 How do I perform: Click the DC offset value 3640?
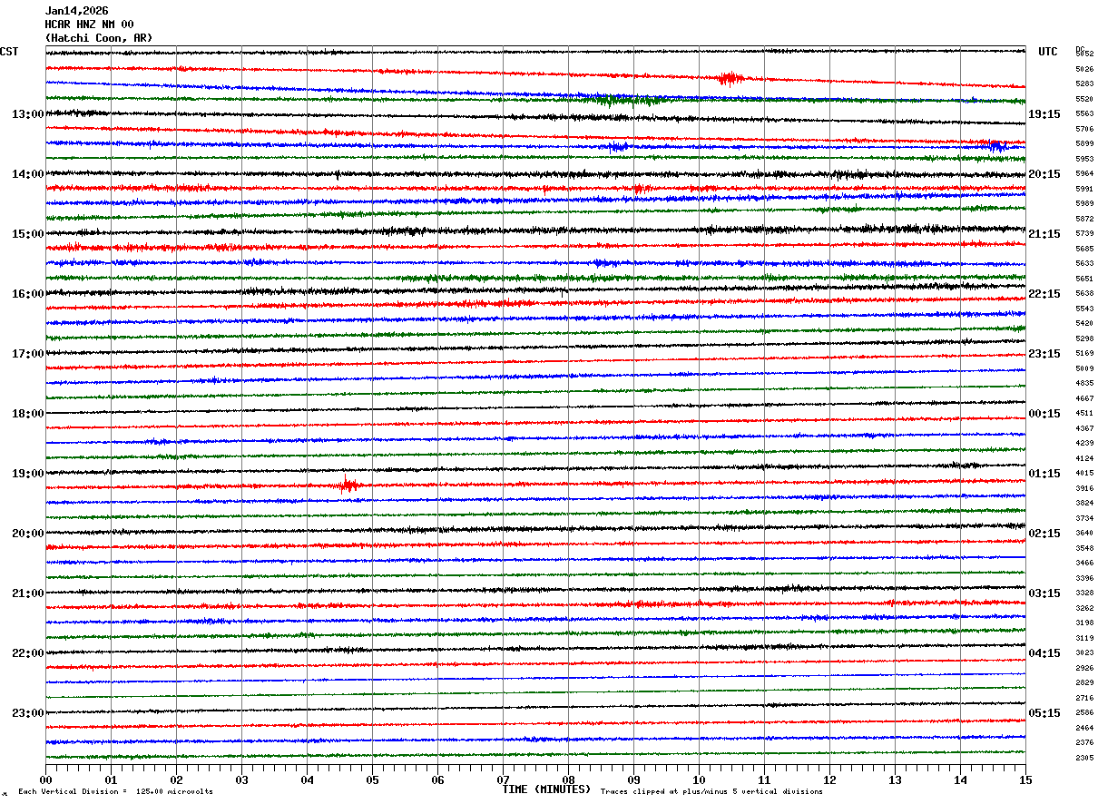(1084, 534)
